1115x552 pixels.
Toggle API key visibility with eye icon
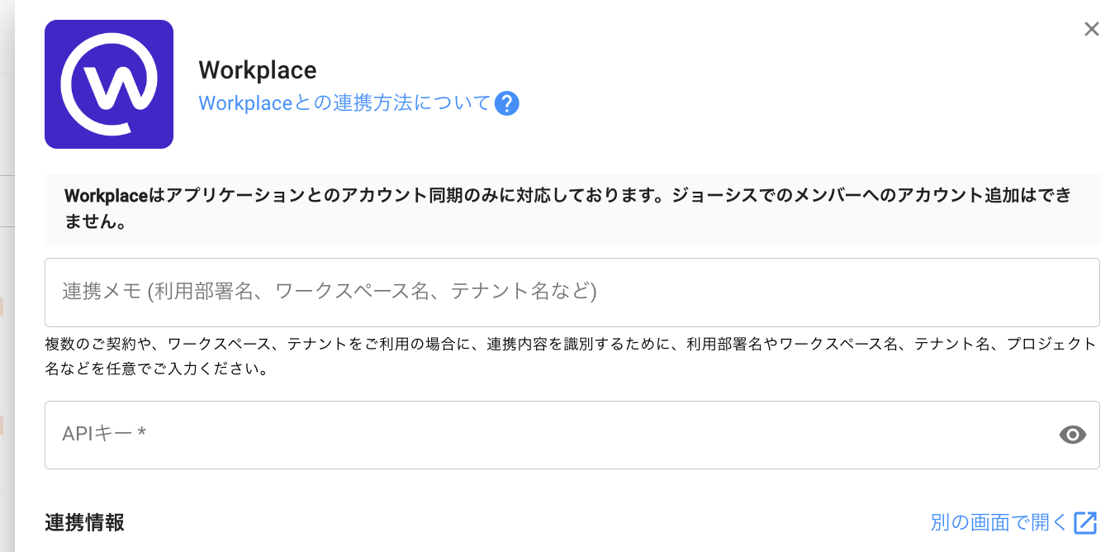(x=1072, y=435)
